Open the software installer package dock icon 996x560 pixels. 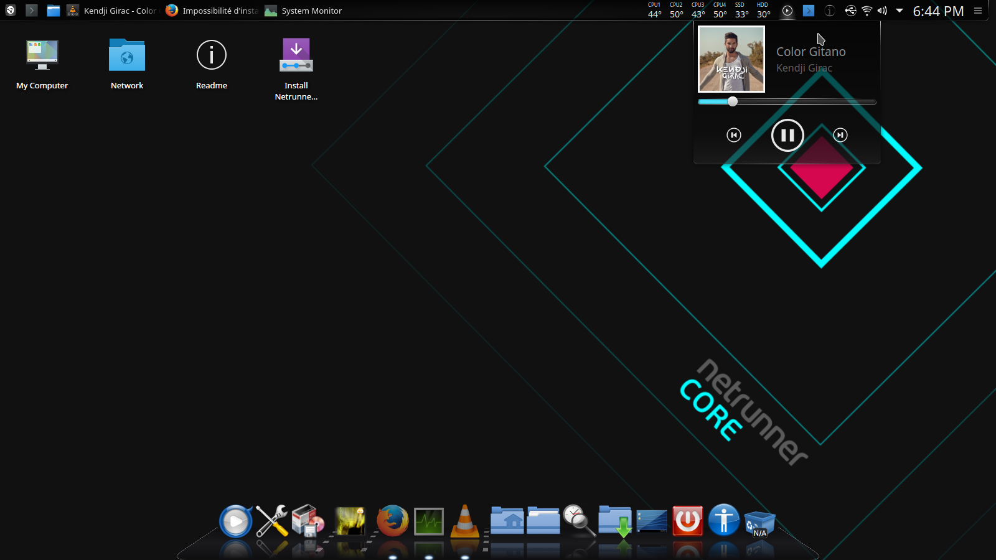(308, 521)
